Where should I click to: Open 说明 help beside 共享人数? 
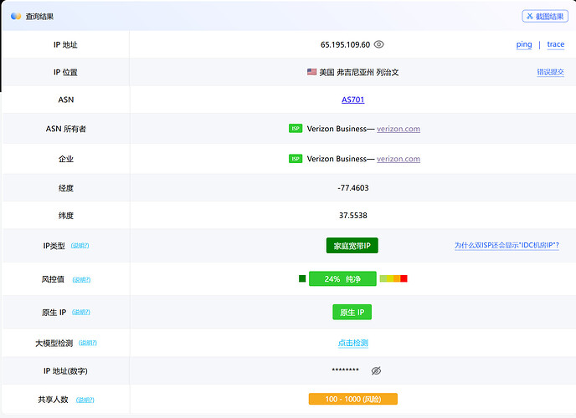(85, 400)
